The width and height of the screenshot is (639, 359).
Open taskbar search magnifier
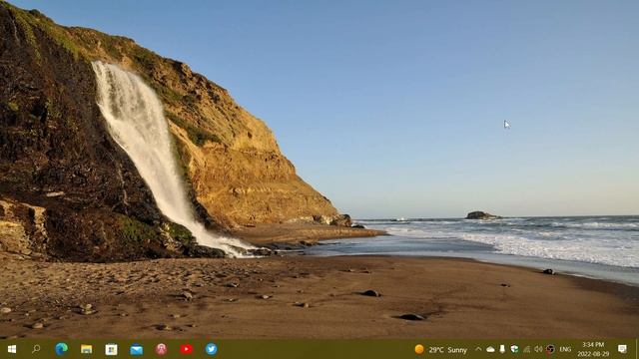pos(36,349)
